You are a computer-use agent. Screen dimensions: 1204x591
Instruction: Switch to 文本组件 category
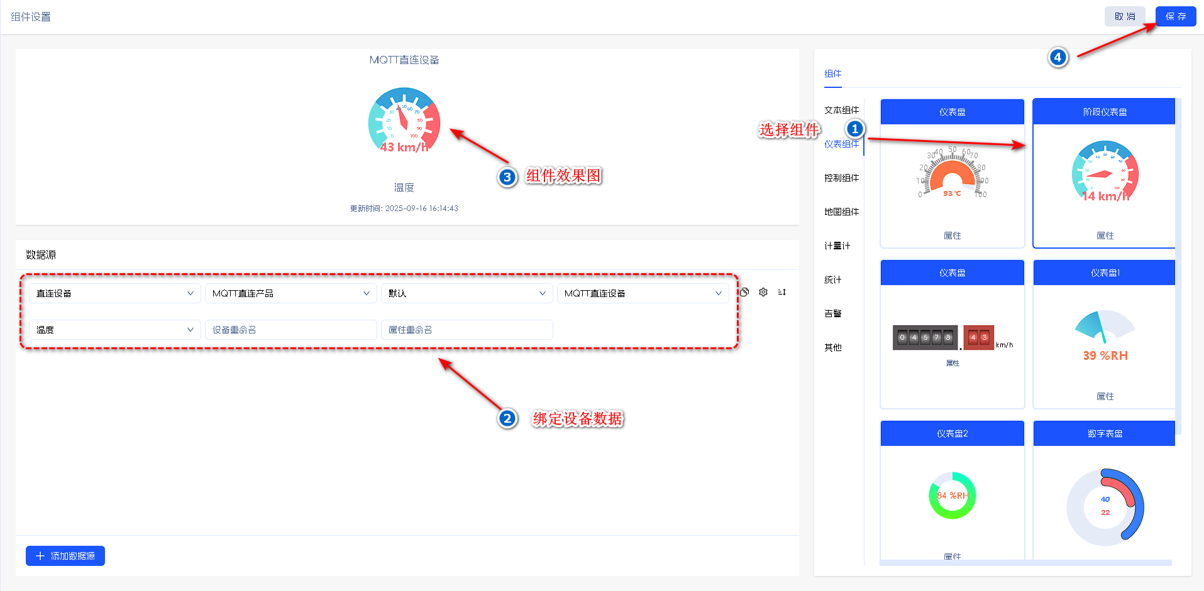tap(841, 110)
